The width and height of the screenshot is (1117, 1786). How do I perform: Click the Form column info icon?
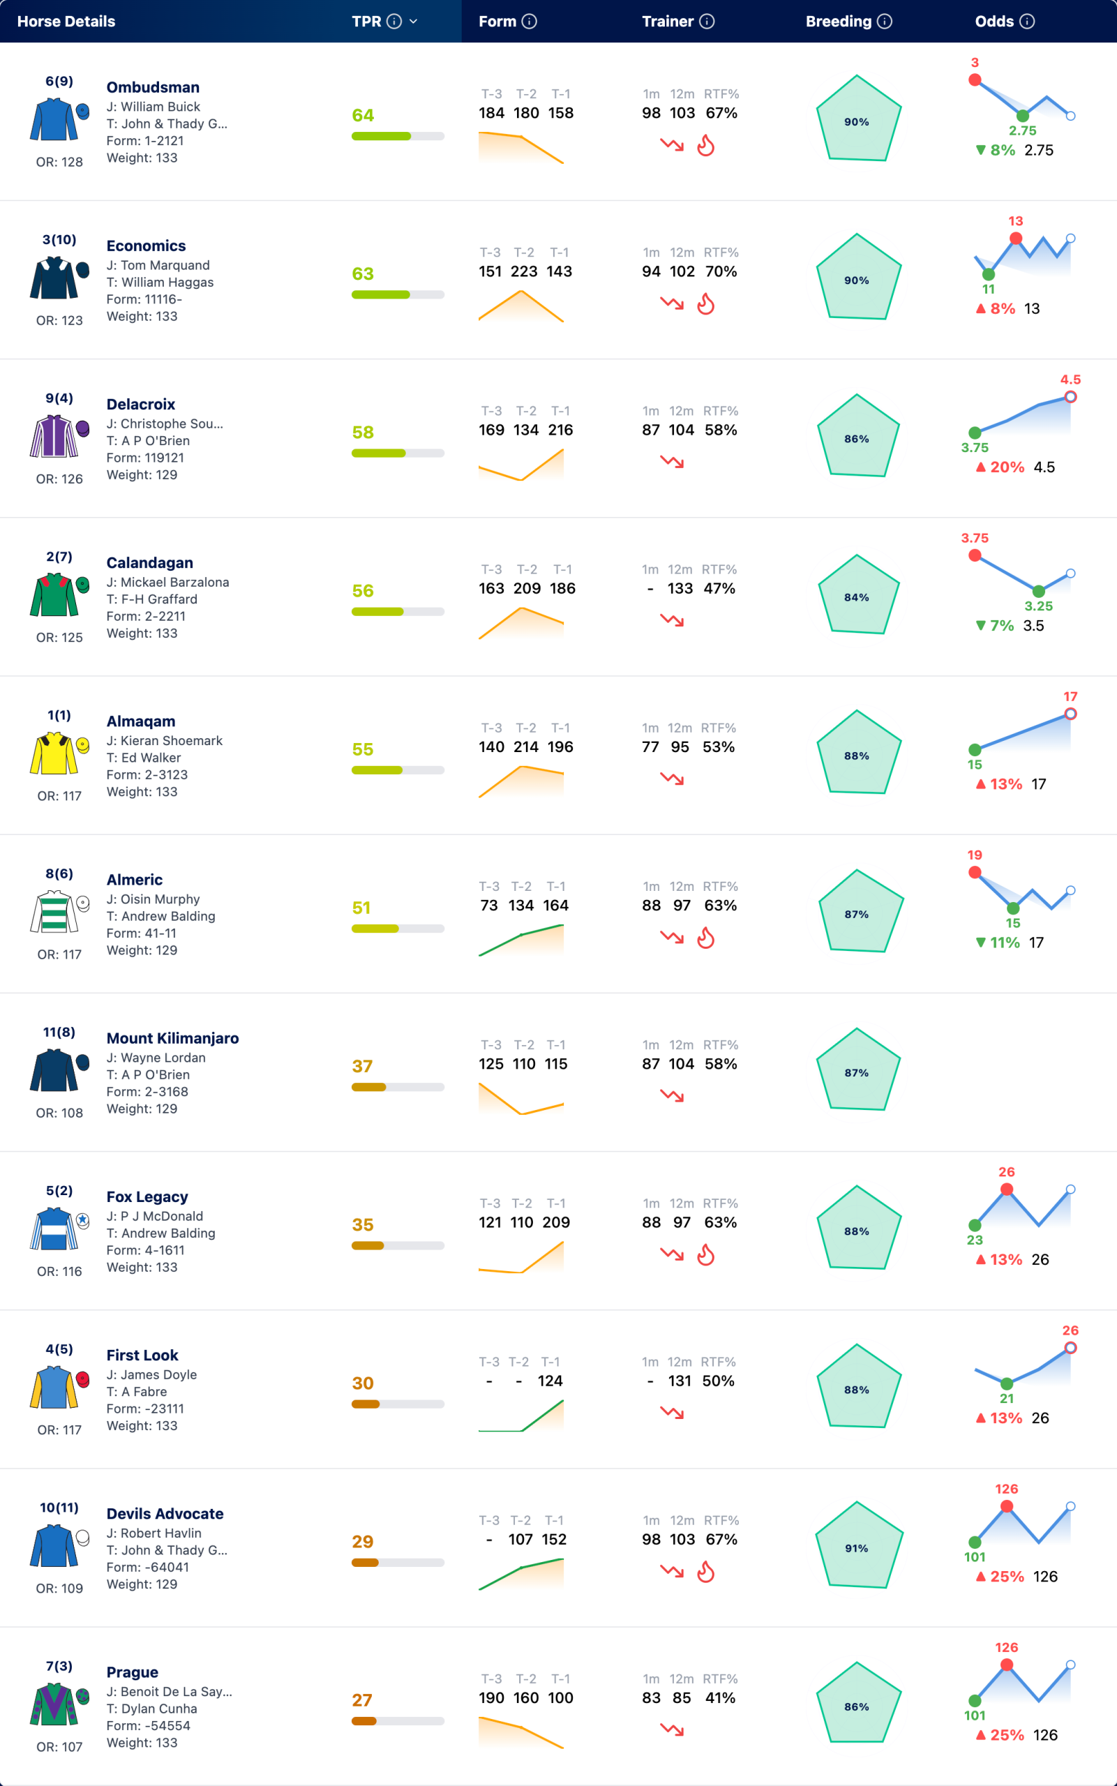tap(529, 22)
